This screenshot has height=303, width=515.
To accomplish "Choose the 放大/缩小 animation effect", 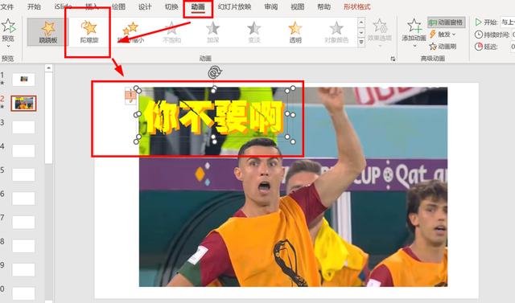I will [130, 32].
